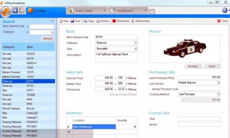Click the new row marker in Inventory grid
The height and width of the screenshot is (138, 230).
pyautogui.click(x=69, y=132)
